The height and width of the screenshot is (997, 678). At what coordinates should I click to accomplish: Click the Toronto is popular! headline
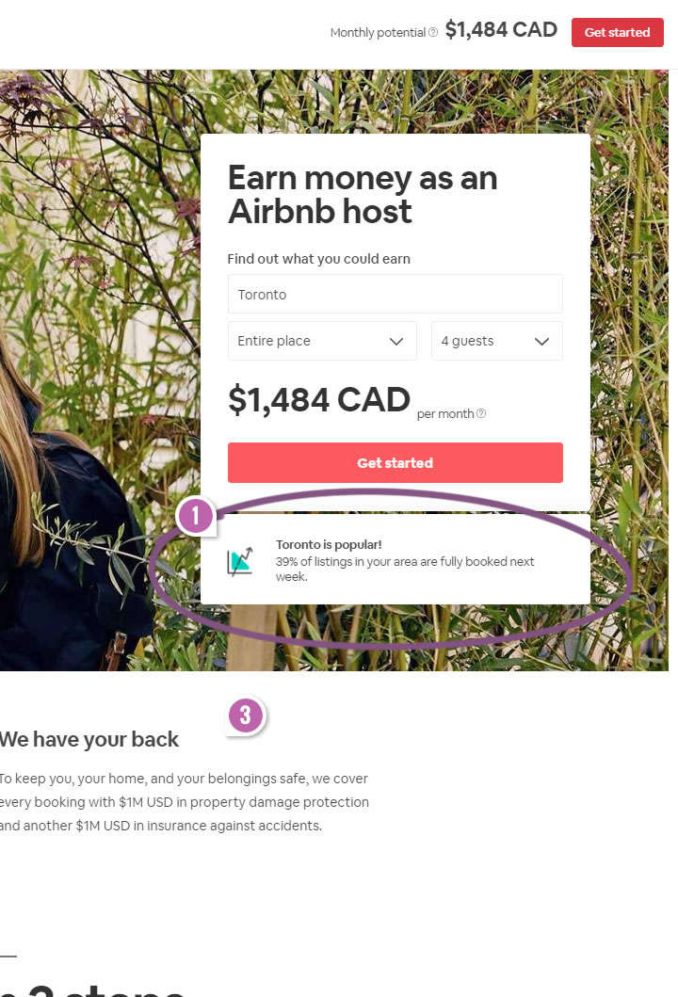[329, 544]
